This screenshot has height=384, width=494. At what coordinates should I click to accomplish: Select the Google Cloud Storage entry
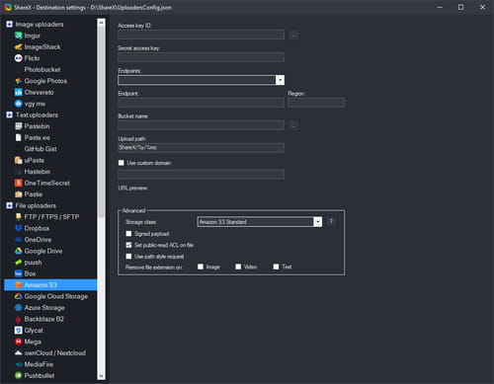[x=56, y=296]
